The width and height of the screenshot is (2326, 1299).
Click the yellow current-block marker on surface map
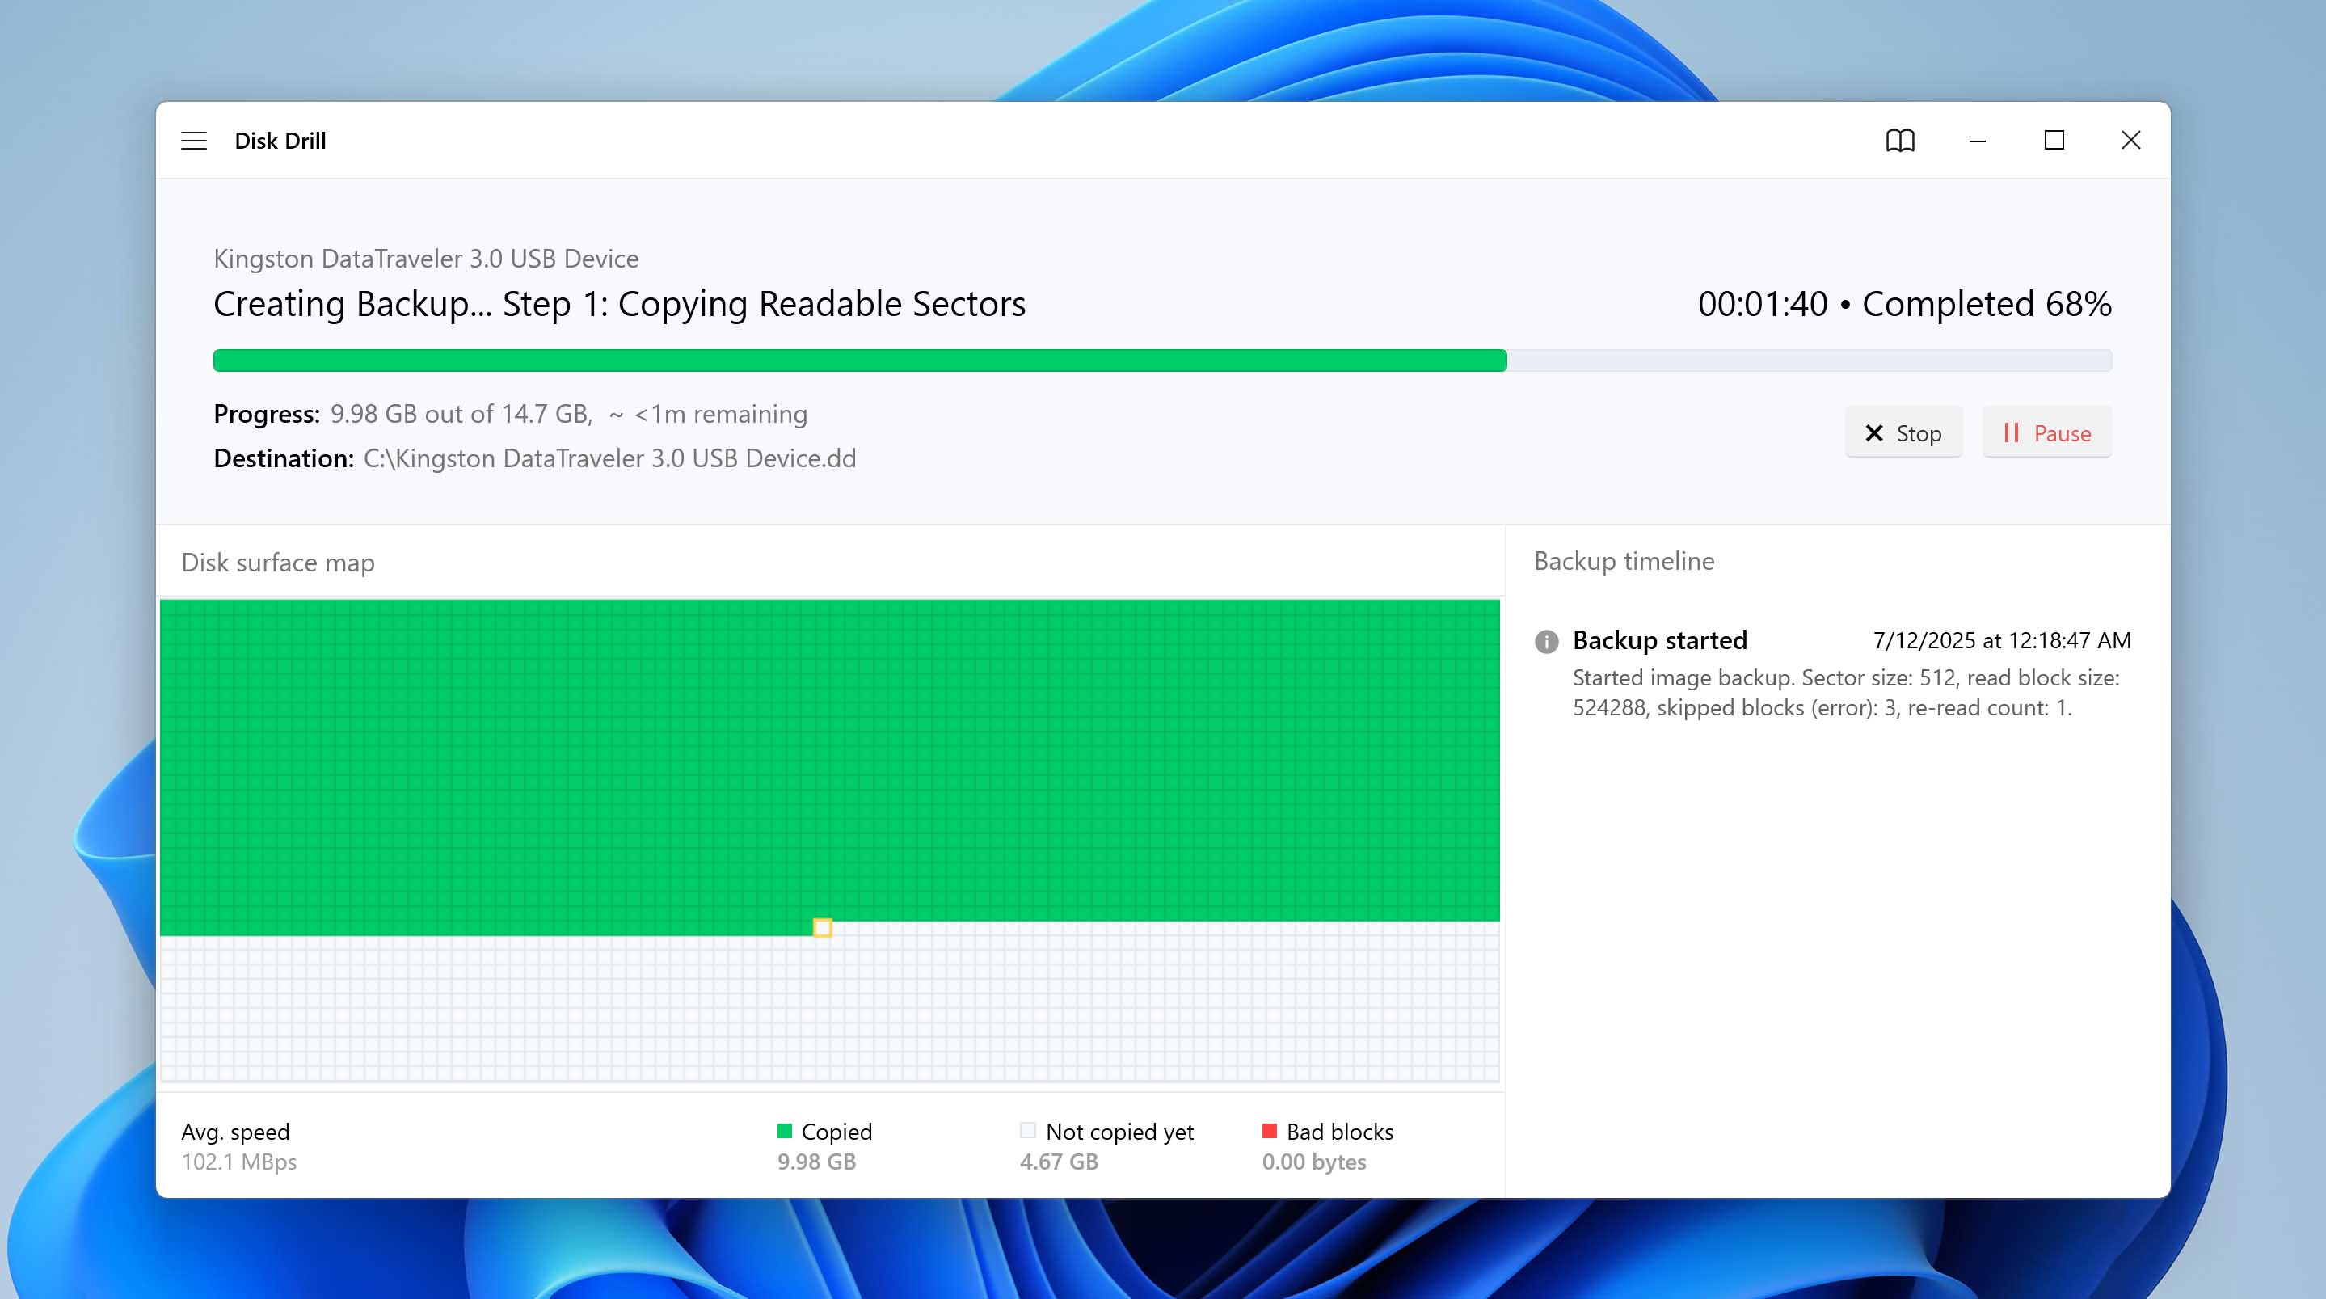coord(822,928)
